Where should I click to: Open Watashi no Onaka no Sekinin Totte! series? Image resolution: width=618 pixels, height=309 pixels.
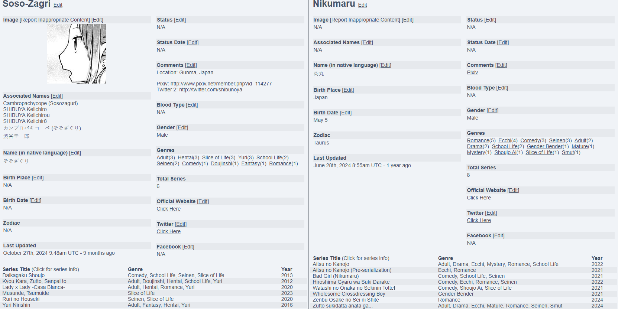pyautogui.click(x=354, y=288)
